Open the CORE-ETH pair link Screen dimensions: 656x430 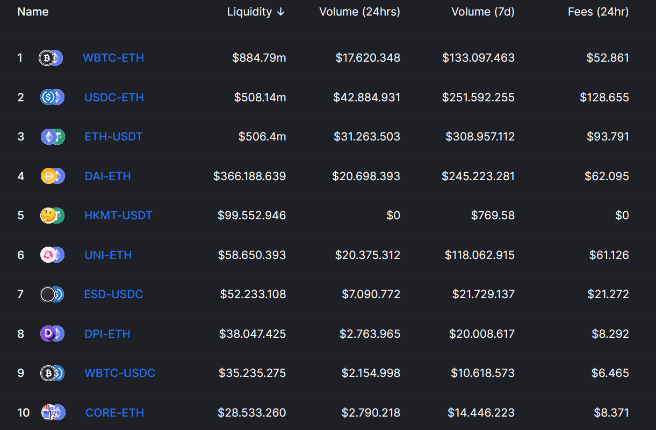114,413
